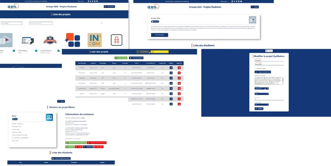Click the pencil edit icon in the first table row
Image resolution: width=331 pixels, height=166 pixels.
coord(171,68)
